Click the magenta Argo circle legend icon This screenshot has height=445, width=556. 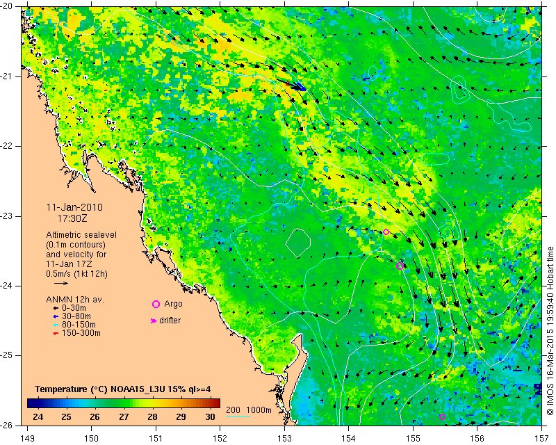156,304
